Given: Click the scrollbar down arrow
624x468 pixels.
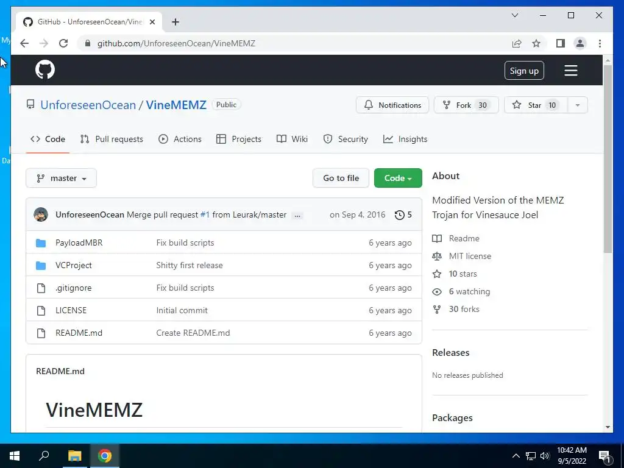Looking at the screenshot, I should pos(608,427).
